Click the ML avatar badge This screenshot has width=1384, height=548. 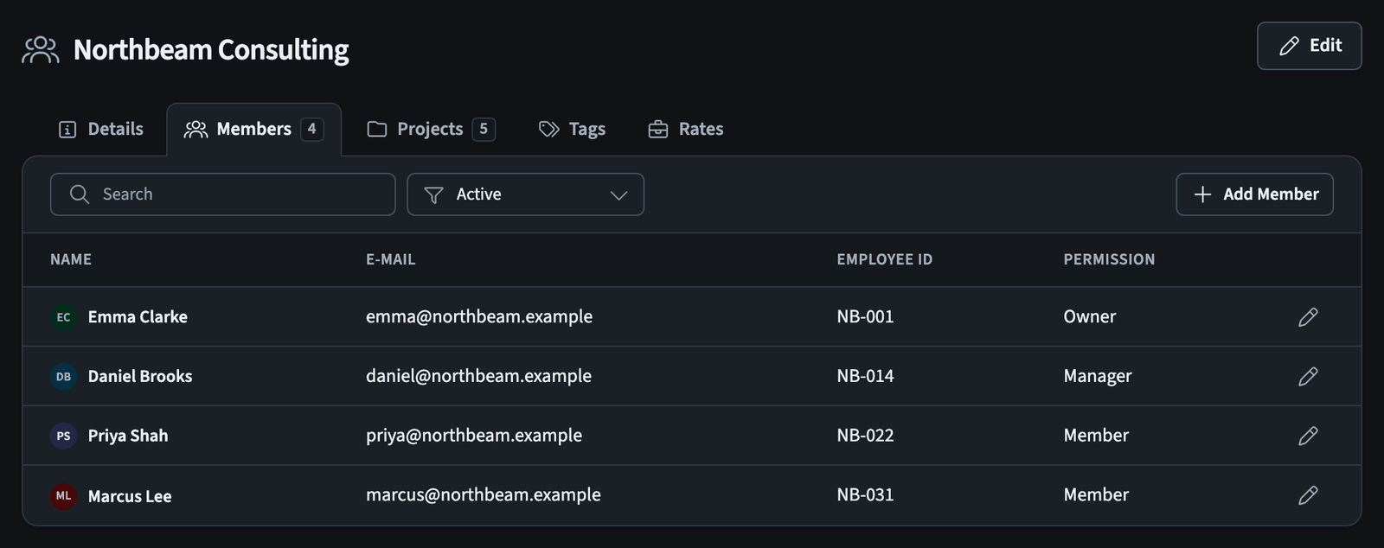coord(63,496)
